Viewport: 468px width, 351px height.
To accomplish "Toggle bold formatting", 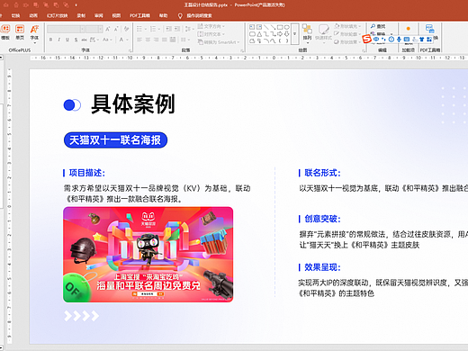I will click(51, 40).
